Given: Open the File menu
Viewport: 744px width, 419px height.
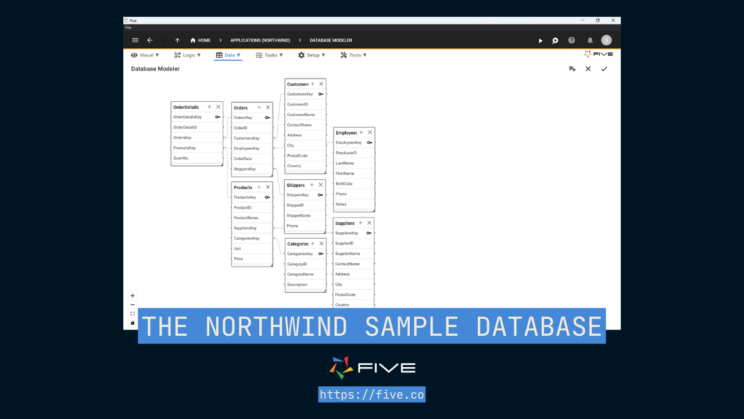Looking at the screenshot, I should coord(128,27).
